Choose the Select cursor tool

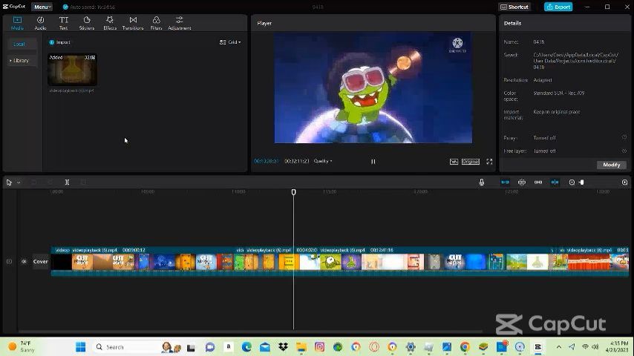click(9, 182)
